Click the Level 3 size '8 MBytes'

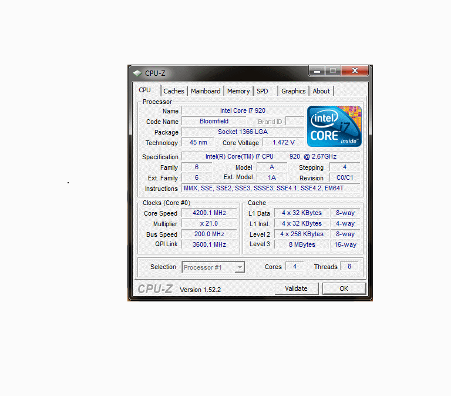pyautogui.click(x=302, y=244)
